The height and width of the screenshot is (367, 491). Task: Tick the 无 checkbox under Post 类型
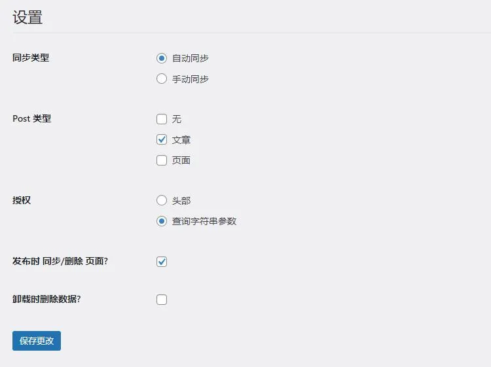tap(162, 119)
